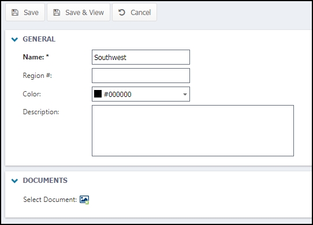Screen dimensions: 313x225
Task: Click the Save & View button
Action: pos(79,12)
